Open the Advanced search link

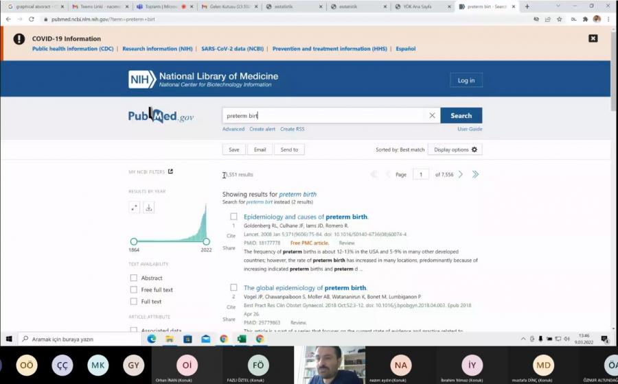coord(233,129)
